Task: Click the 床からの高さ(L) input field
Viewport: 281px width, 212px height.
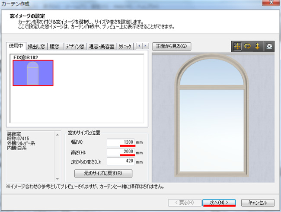Action: pyautogui.click(x=121, y=161)
